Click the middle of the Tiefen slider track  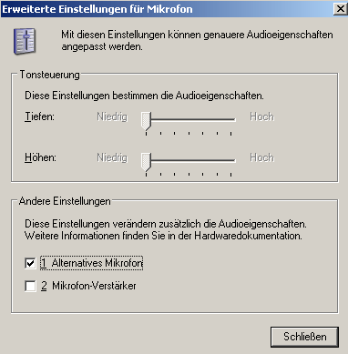point(189,119)
